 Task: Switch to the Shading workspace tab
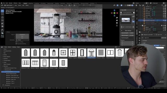coord(57,3)
